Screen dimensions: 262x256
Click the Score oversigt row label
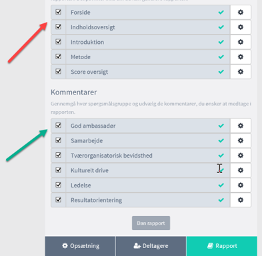point(89,72)
